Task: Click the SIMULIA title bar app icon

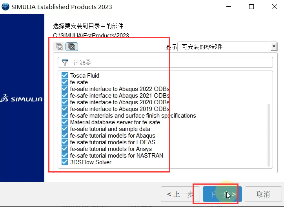Action: pyautogui.click(x=5, y=7)
